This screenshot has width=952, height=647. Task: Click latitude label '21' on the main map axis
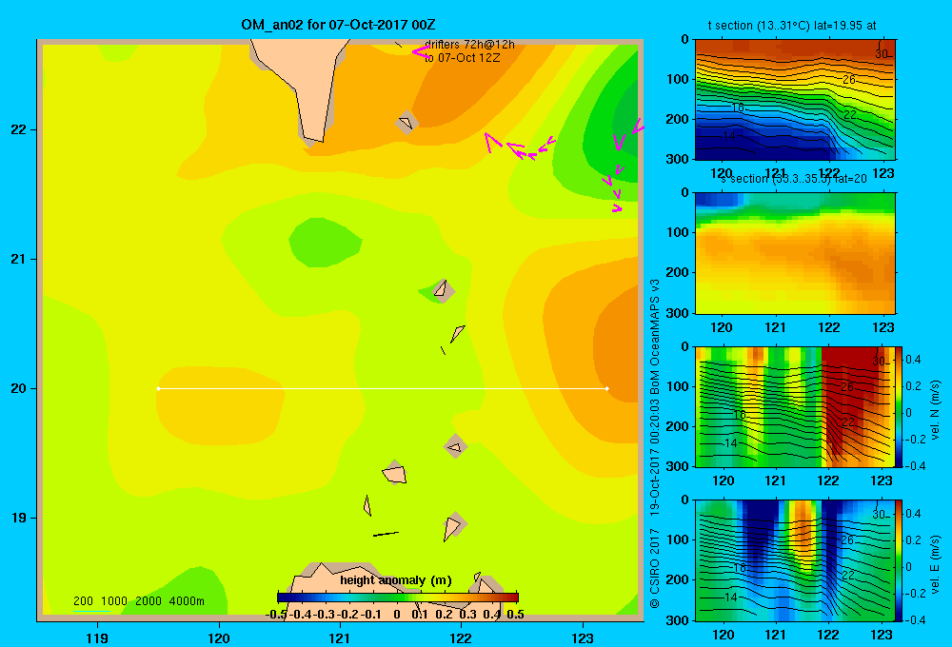click(x=19, y=259)
